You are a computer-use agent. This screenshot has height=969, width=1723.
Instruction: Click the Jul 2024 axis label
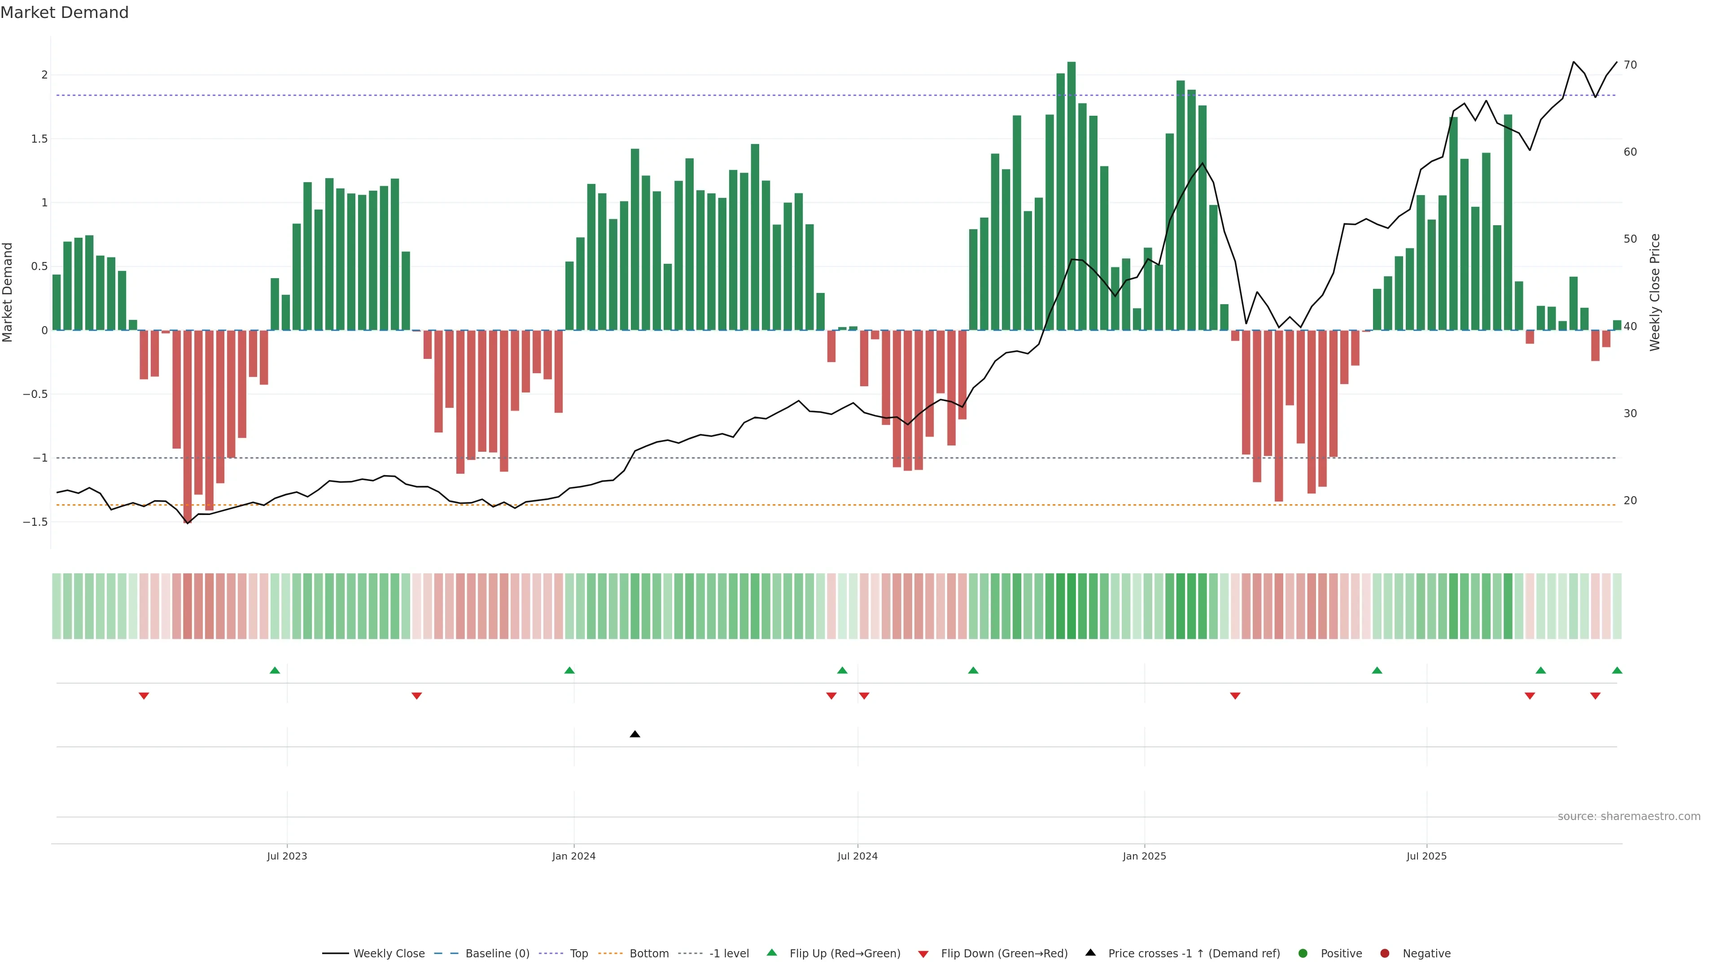(857, 856)
